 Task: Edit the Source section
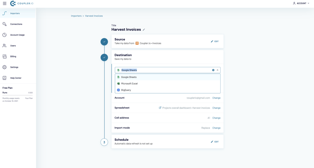pos(215,41)
